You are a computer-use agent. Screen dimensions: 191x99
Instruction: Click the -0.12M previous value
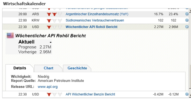click(173, 94)
